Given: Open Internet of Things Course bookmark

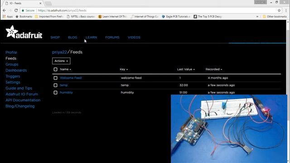Looking at the screenshot, I should [145, 17].
